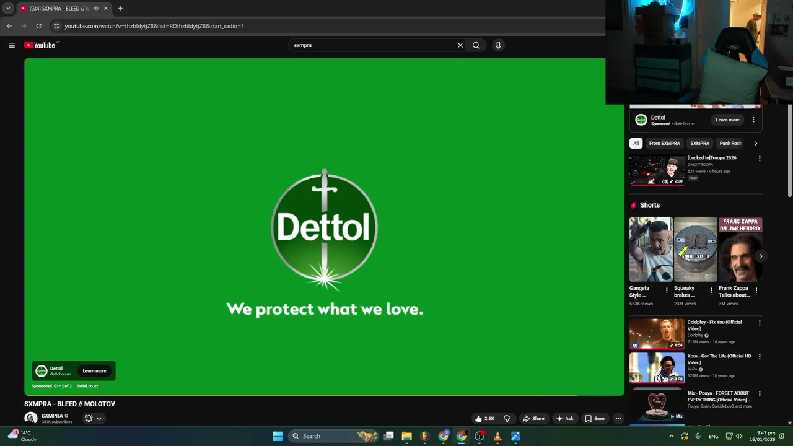This screenshot has height=446, width=793.
Task: Go to the YouTube home logo
Action: [40, 45]
